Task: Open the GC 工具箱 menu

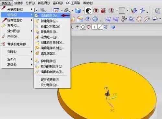Action: point(73,3)
